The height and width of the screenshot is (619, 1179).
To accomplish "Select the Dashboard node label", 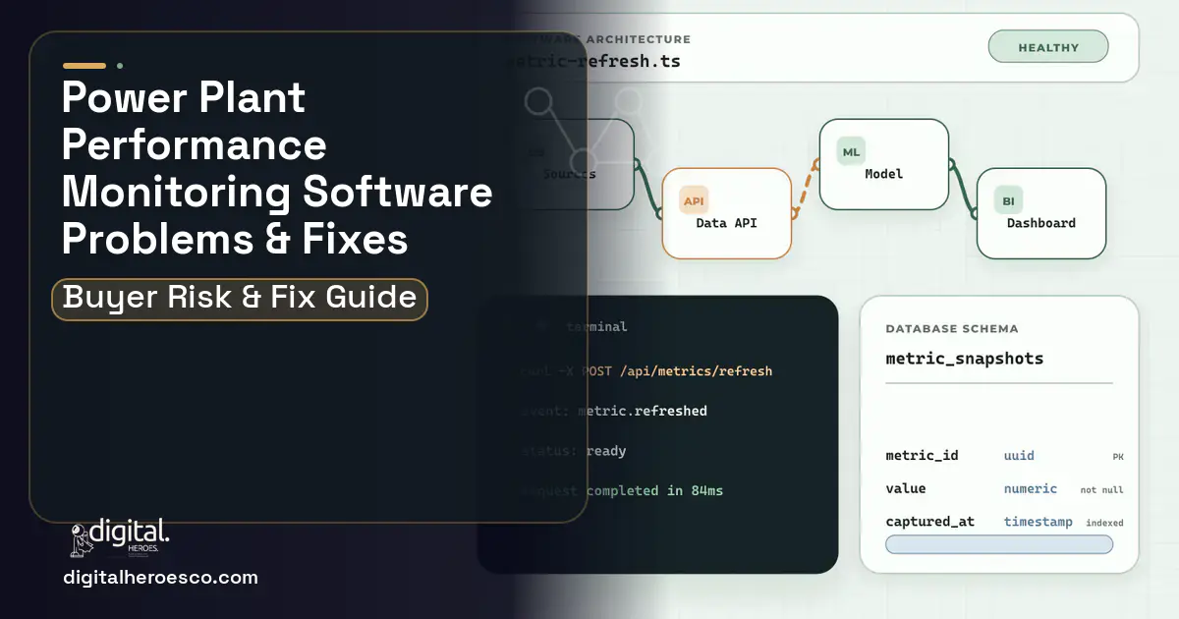I will [x=1040, y=223].
